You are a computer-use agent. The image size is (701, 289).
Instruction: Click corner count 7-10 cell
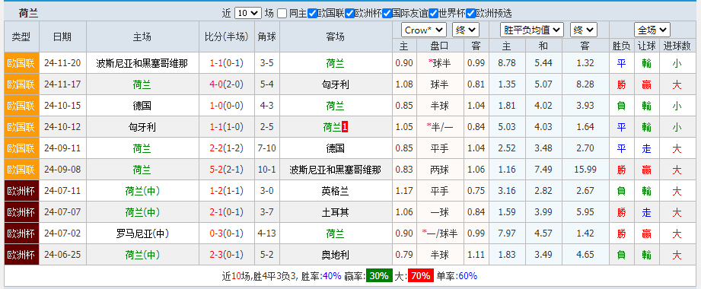[267, 148]
